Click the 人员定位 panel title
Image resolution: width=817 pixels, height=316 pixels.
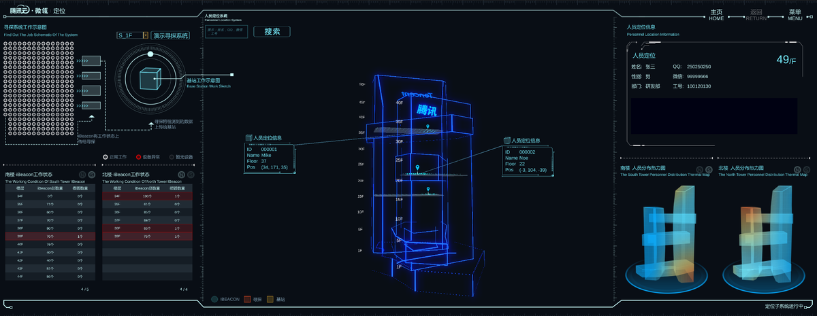coord(644,55)
